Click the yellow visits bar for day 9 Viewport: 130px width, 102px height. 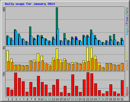(x=38, y=58)
